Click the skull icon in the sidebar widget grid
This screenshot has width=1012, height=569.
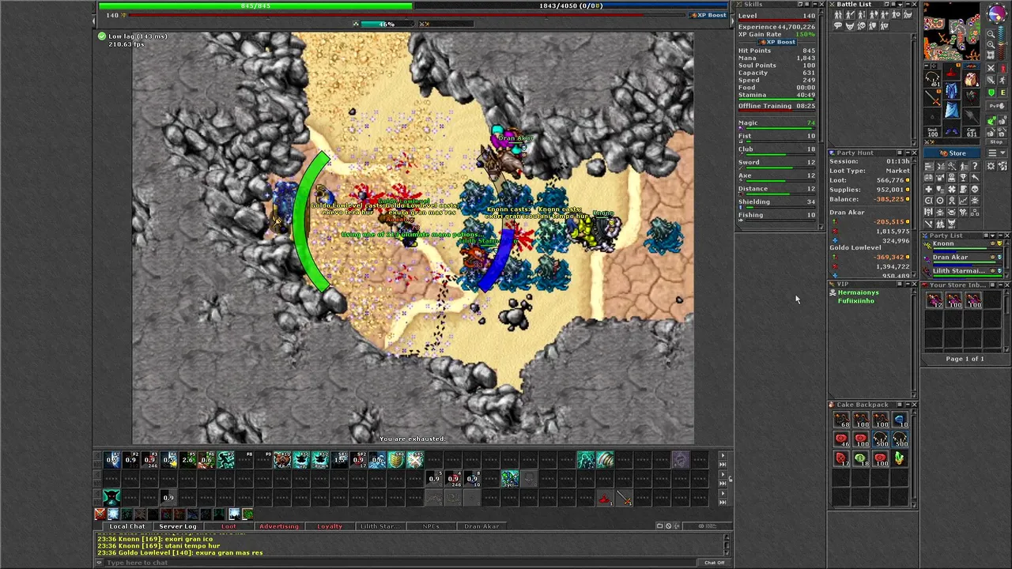[975, 189]
